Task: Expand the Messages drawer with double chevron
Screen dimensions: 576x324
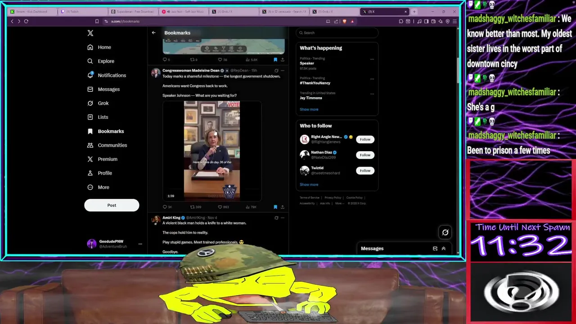Action: (x=443, y=248)
